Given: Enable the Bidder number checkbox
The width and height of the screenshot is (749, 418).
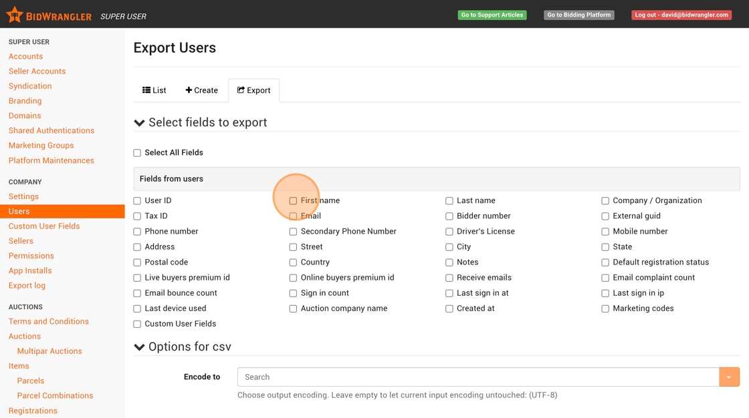Looking at the screenshot, I should (x=449, y=216).
